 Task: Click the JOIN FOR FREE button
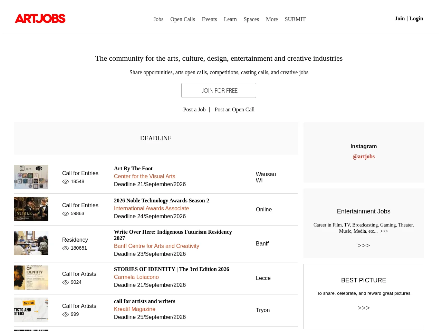(219, 90)
